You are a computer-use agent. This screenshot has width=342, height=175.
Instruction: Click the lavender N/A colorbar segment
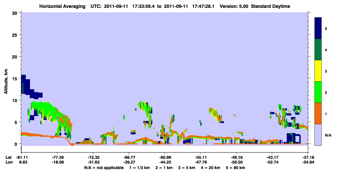tap(318, 135)
